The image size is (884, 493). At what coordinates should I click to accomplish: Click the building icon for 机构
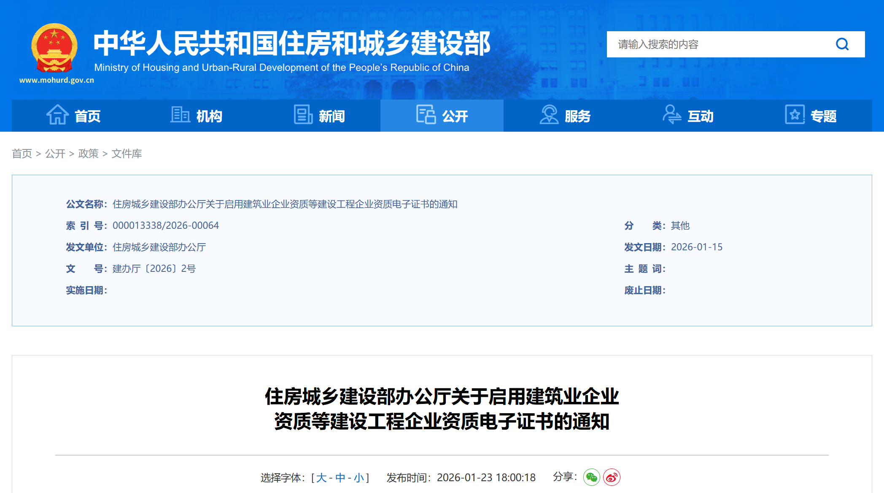pos(180,115)
